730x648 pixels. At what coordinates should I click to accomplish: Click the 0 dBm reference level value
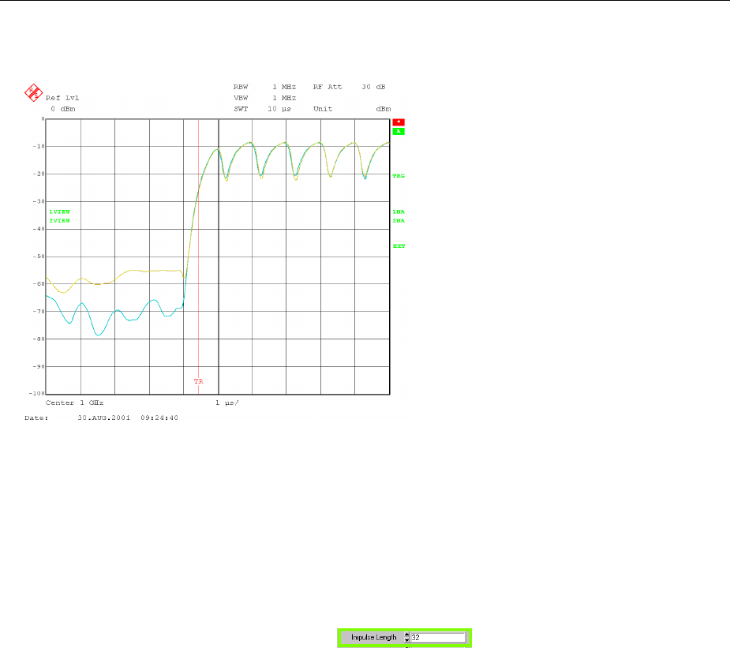pos(63,109)
